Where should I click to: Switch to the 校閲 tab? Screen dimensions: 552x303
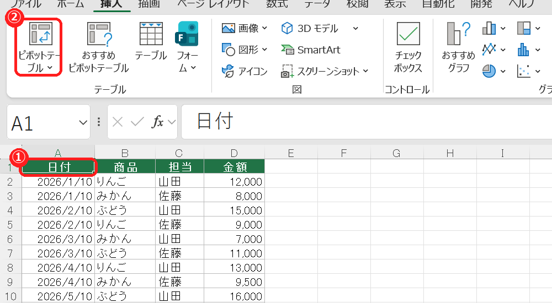click(x=358, y=4)
